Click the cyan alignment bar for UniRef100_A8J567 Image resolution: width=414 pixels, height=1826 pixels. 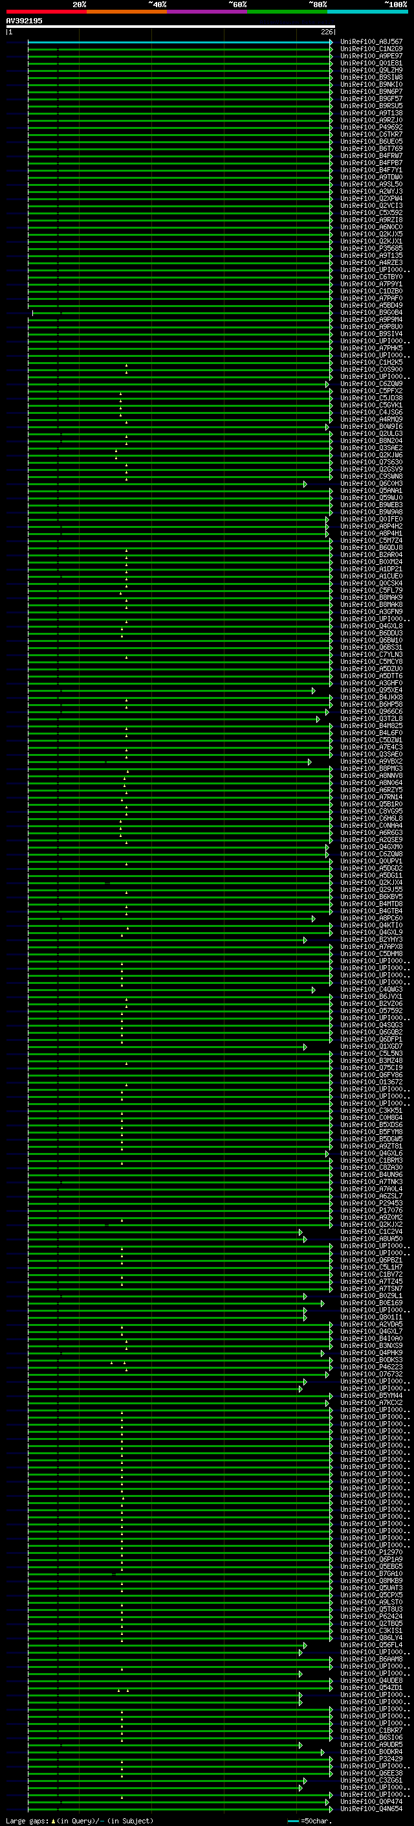coord(180,42)
